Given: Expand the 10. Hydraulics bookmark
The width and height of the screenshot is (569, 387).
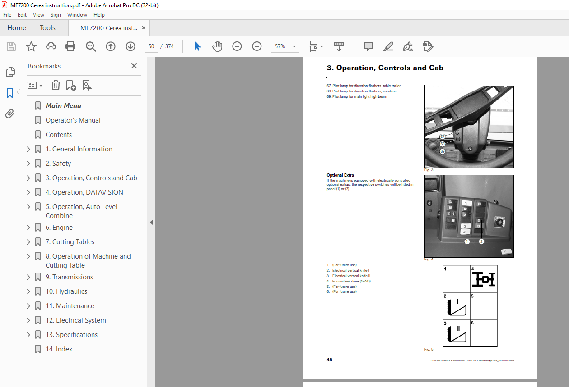Looking at the screenshot, I should pyautogui.click(x=28, y=291).
